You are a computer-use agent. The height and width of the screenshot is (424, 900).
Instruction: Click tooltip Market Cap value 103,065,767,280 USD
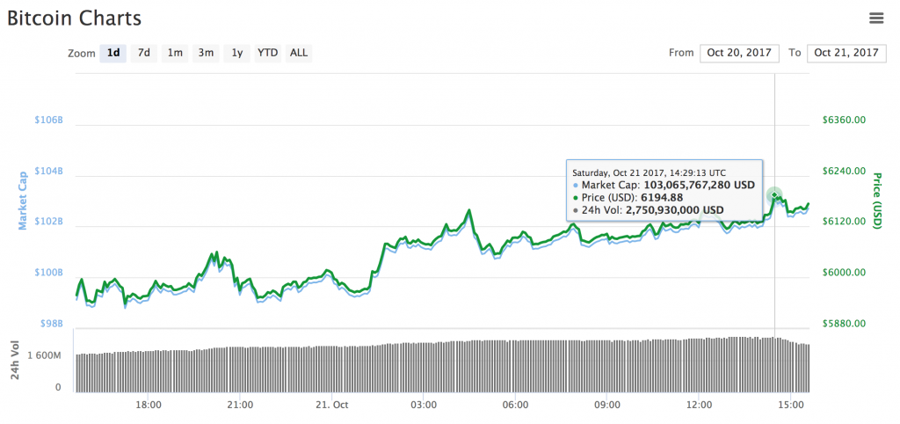pos(699,185)
